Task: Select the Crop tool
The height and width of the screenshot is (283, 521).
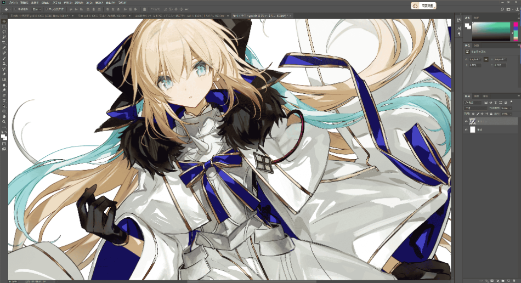Action: coord(4,43)
